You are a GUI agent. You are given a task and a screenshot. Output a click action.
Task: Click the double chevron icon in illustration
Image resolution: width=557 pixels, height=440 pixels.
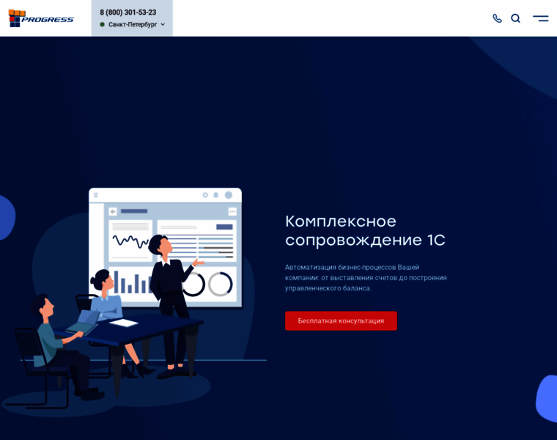coord(95,195)
